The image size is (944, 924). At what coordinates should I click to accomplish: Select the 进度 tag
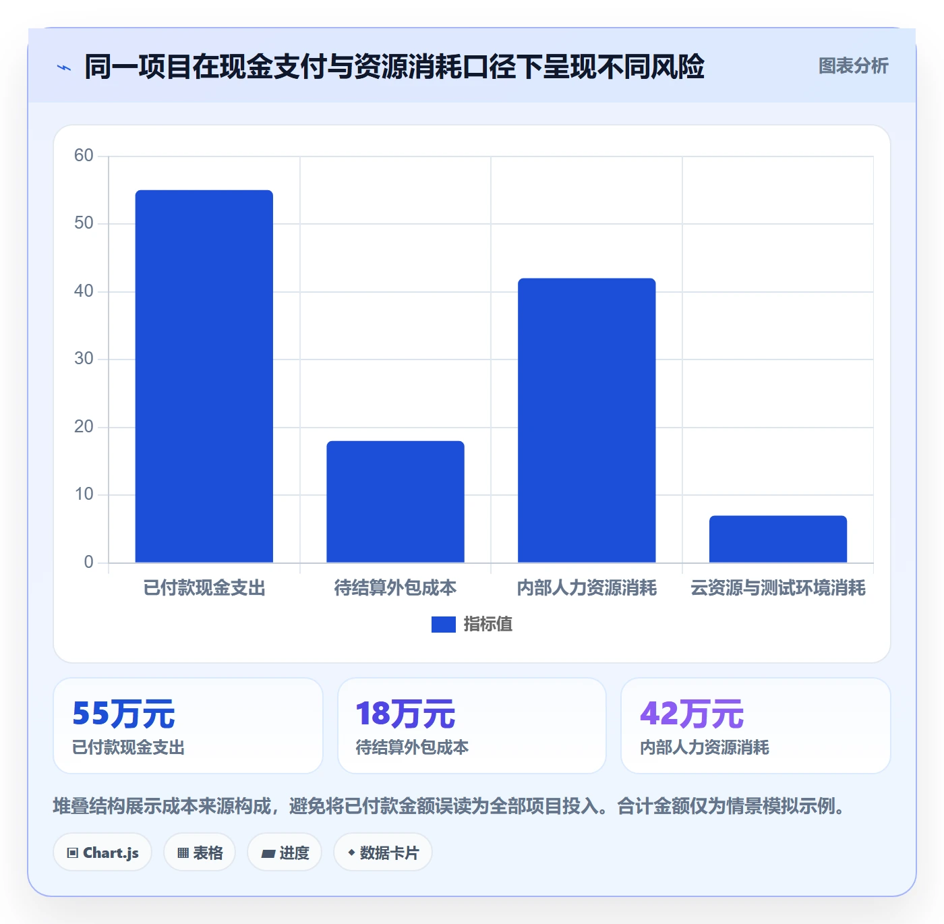tap(285, 853)
